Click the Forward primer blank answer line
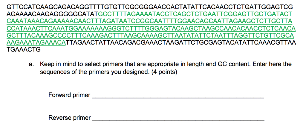Viewport: 306px width, 140px height. pos(178,98)
